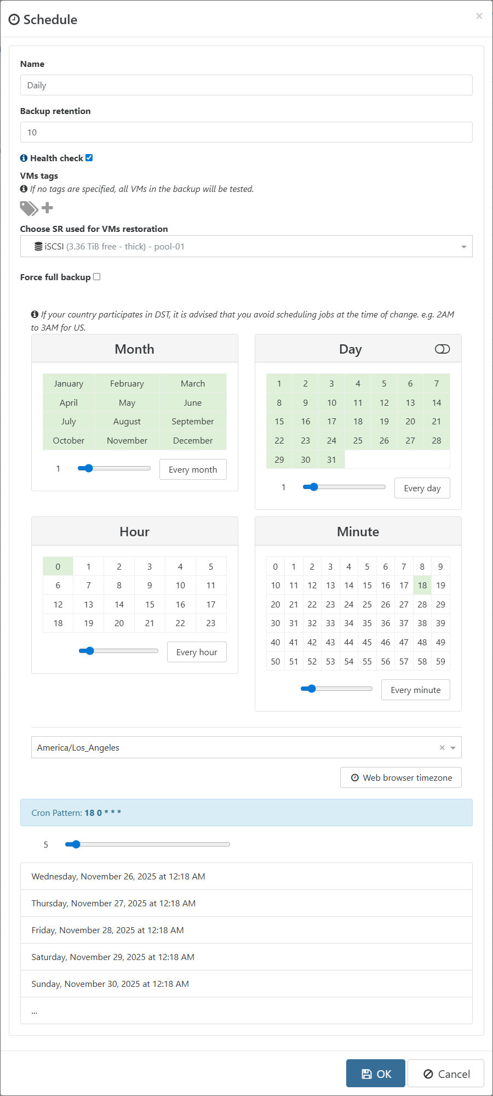The height and width of the screenshot is (1096, 493).
Task: Click the Name input field
Action: click(x=246, y=86)
